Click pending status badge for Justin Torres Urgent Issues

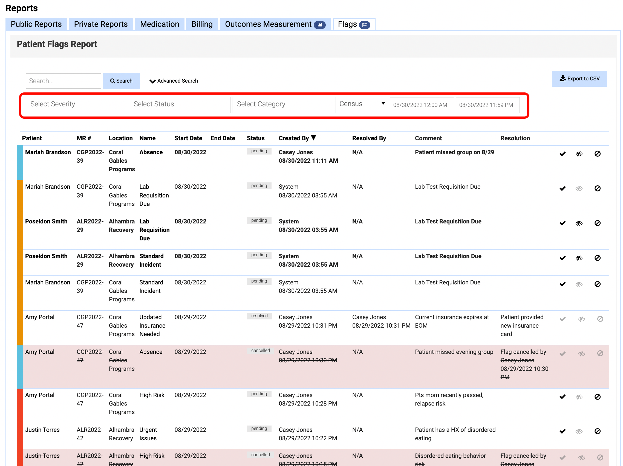(259, 429)
